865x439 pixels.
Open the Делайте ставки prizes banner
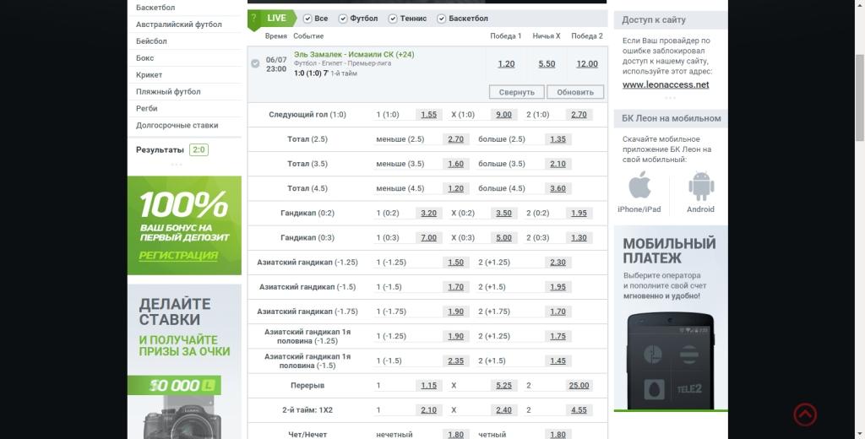[x=184, y=361]
